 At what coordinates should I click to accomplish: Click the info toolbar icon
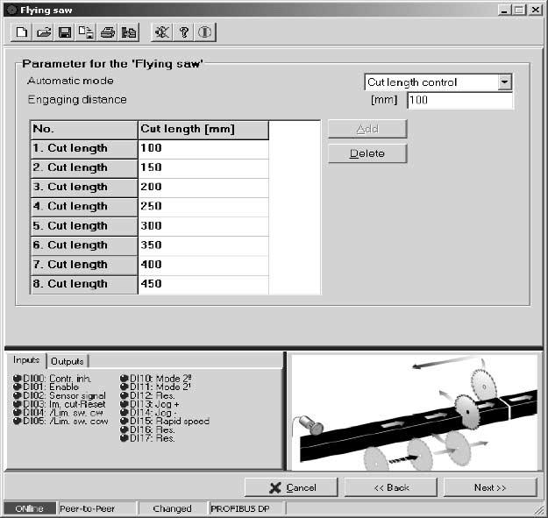click(205, 32)
